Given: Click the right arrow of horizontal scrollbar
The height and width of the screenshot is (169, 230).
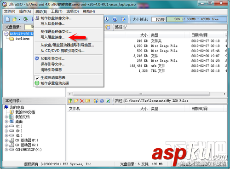Looking at the screenshot, I should (x=224, y=94).
